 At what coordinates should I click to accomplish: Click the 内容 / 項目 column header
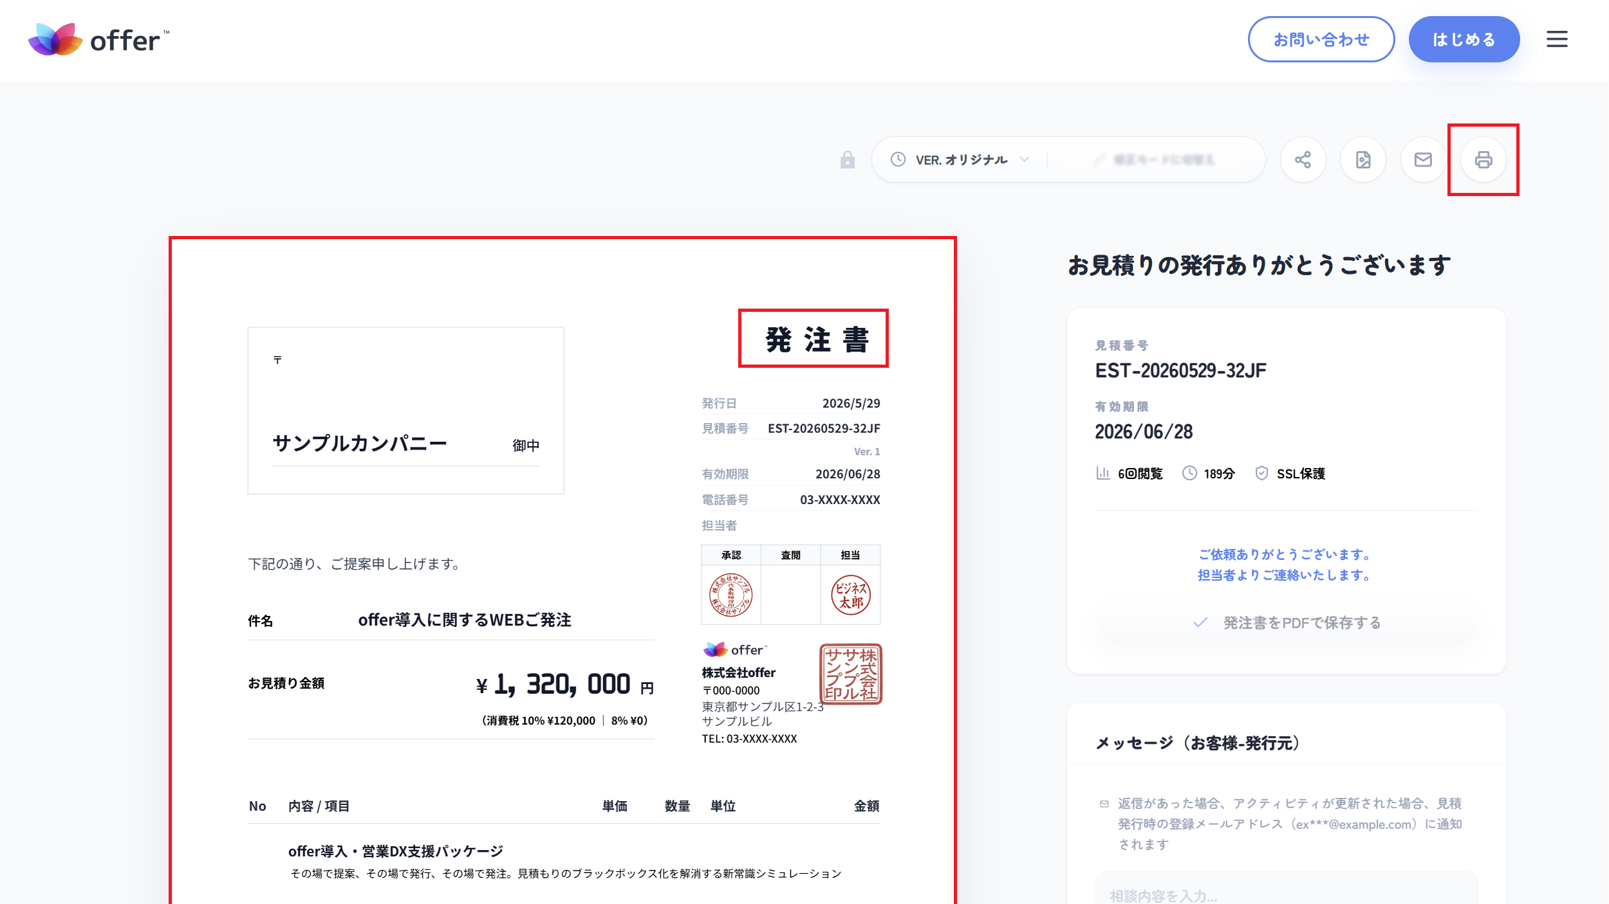[x=319, y=806]
